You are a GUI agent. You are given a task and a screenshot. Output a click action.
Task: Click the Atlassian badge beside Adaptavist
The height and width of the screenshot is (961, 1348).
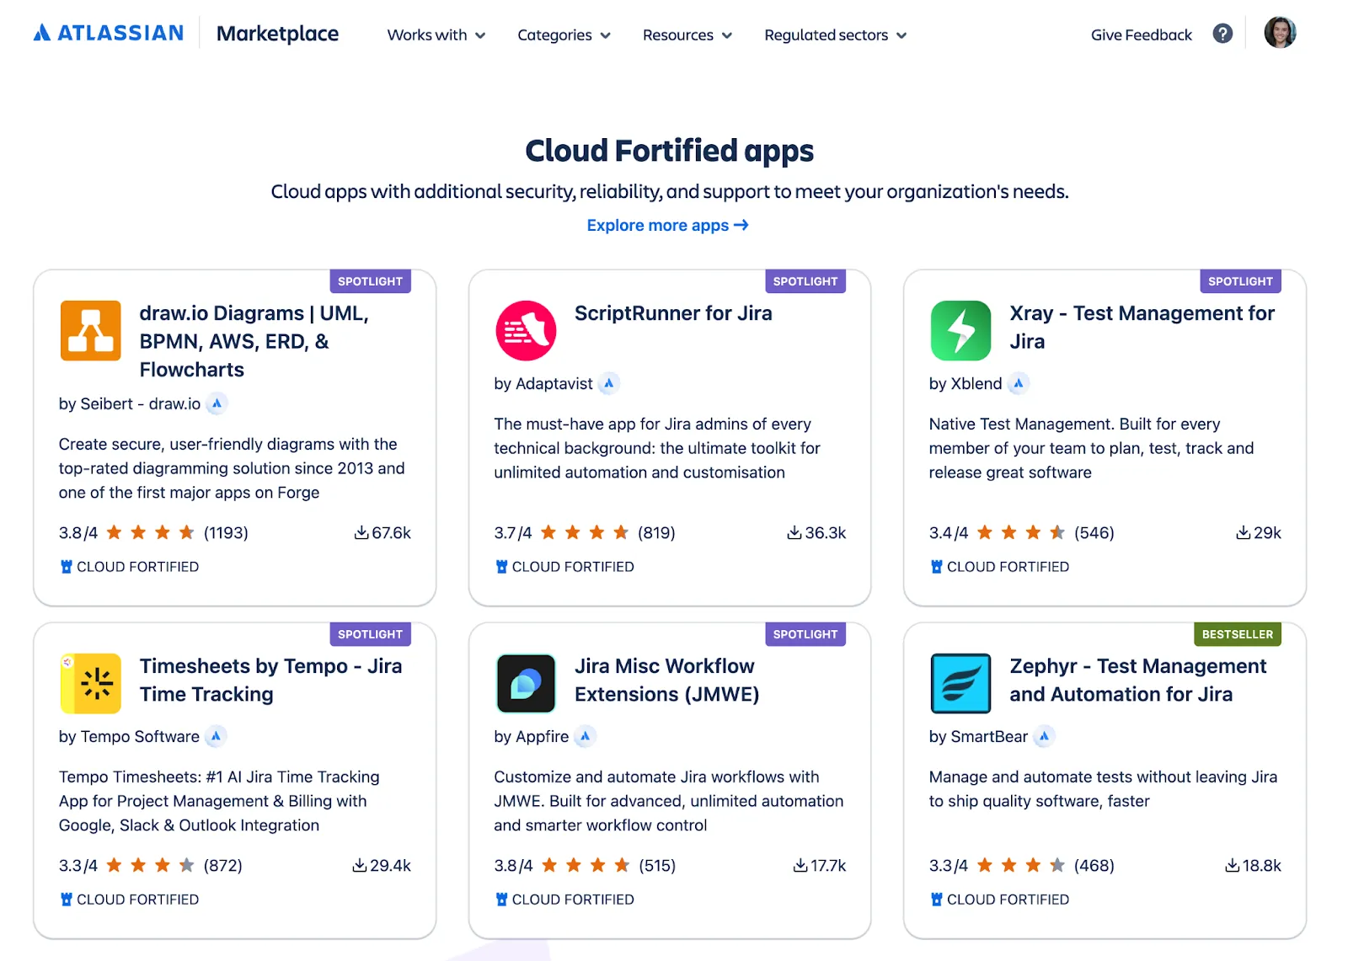click(608, 382)
